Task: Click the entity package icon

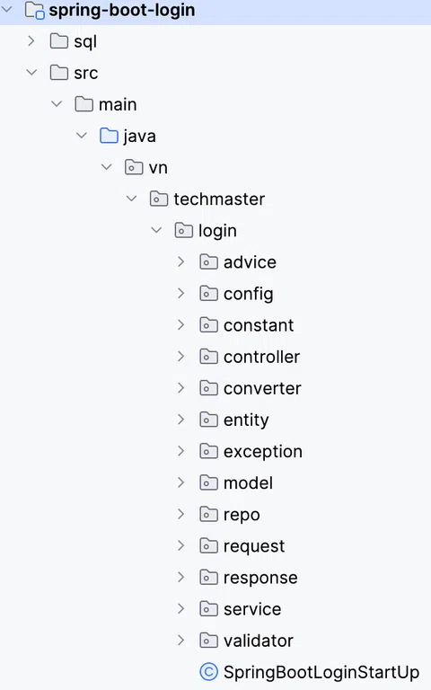Action: (208, 420)
